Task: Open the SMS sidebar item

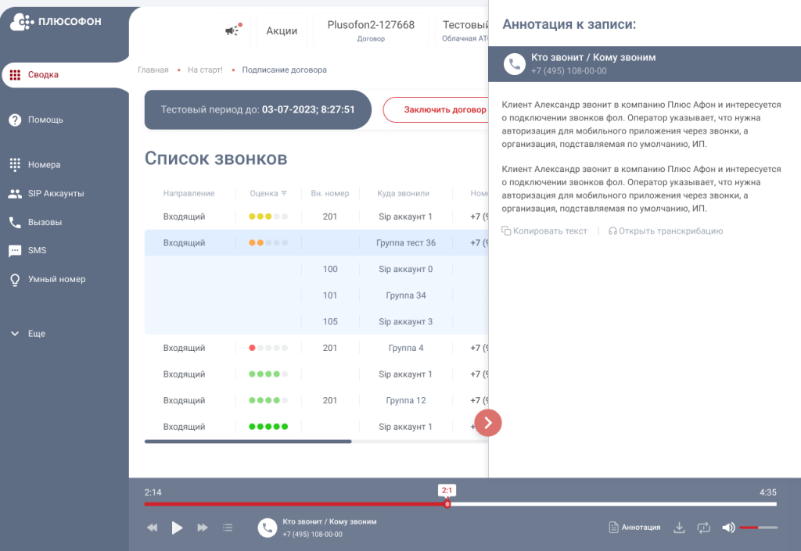Action: coord(38,251)
